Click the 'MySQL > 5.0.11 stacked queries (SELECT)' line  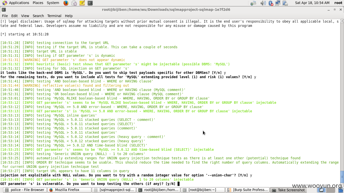[x=68, y=124]
